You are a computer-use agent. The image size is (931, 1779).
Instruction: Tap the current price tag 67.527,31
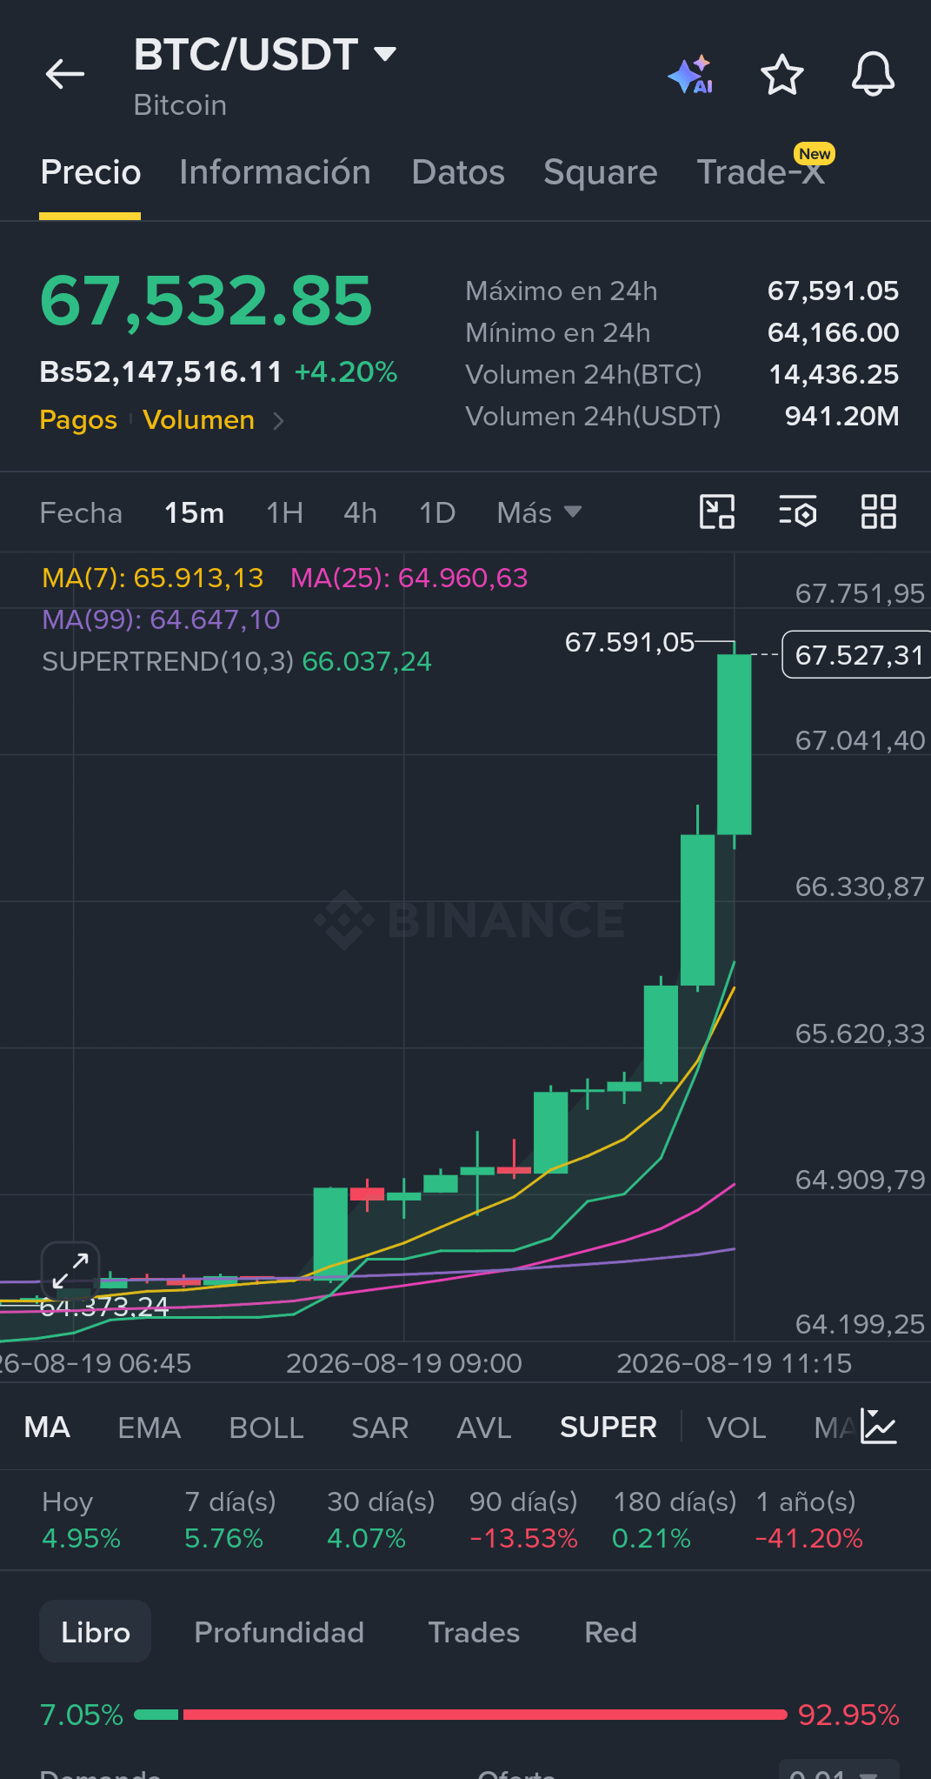[x=857, y=654]
